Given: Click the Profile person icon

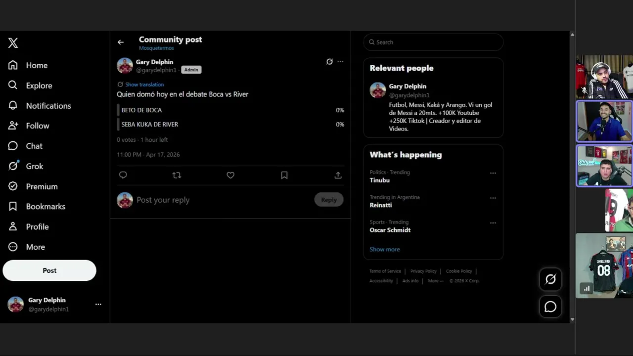Looking at the screenshot, I should coord(13,226).
